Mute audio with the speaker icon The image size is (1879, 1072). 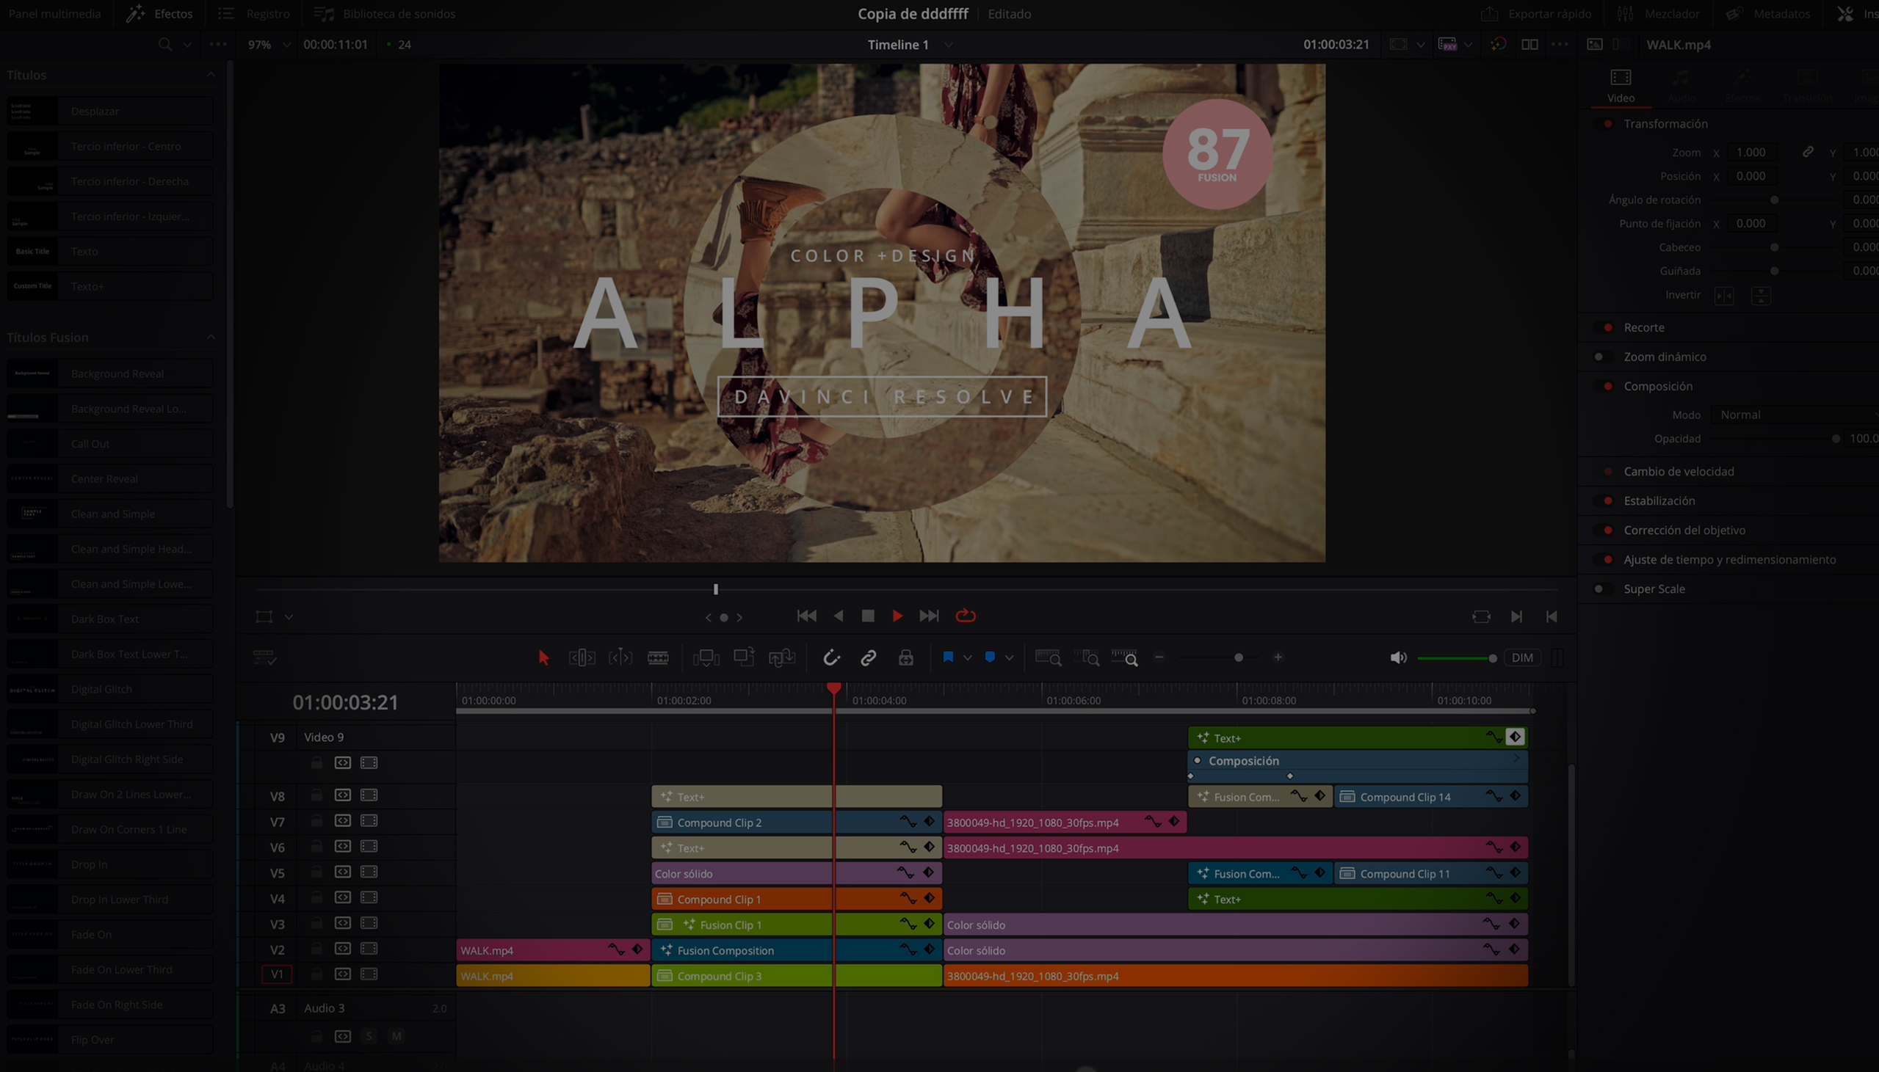click(1398, 657)
